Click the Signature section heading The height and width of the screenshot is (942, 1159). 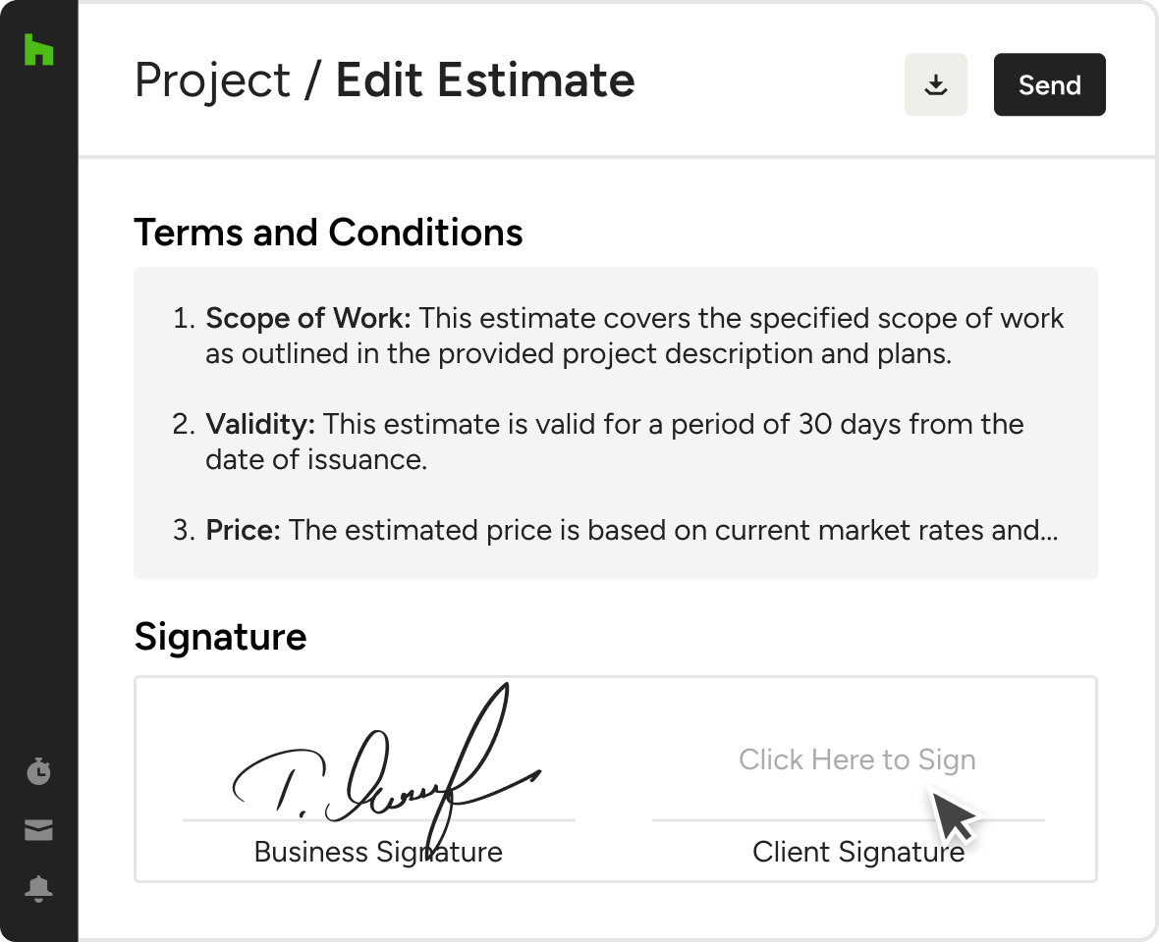220,637
